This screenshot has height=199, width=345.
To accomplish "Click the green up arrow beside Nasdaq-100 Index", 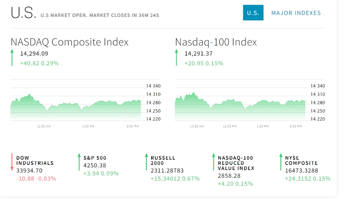I will tap(177, 57).
